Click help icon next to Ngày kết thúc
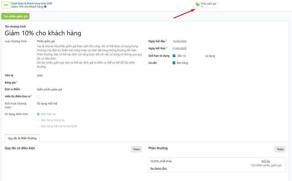 coord(167,48)
